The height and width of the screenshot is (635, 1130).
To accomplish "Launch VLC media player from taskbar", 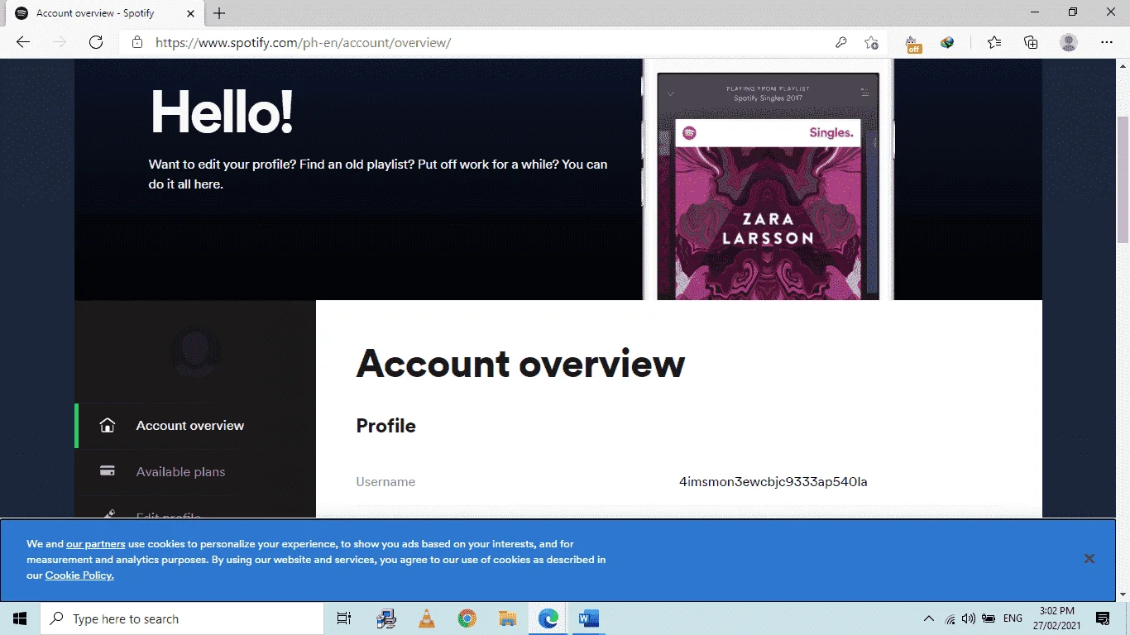I will pyautogui.click(x=427, y=618).
